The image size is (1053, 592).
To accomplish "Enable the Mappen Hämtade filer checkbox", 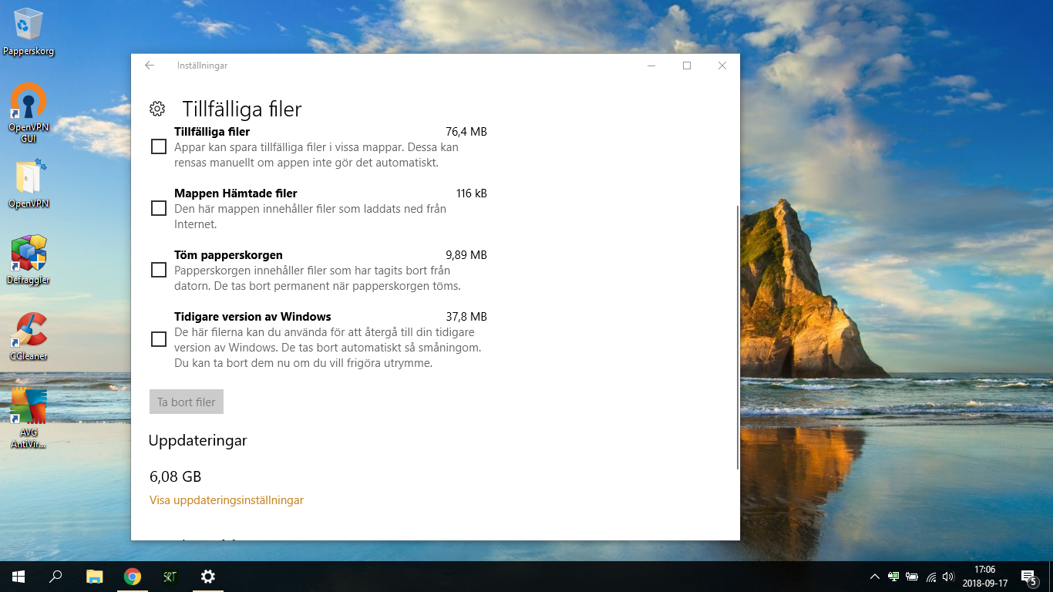I will tap(159, 208).
